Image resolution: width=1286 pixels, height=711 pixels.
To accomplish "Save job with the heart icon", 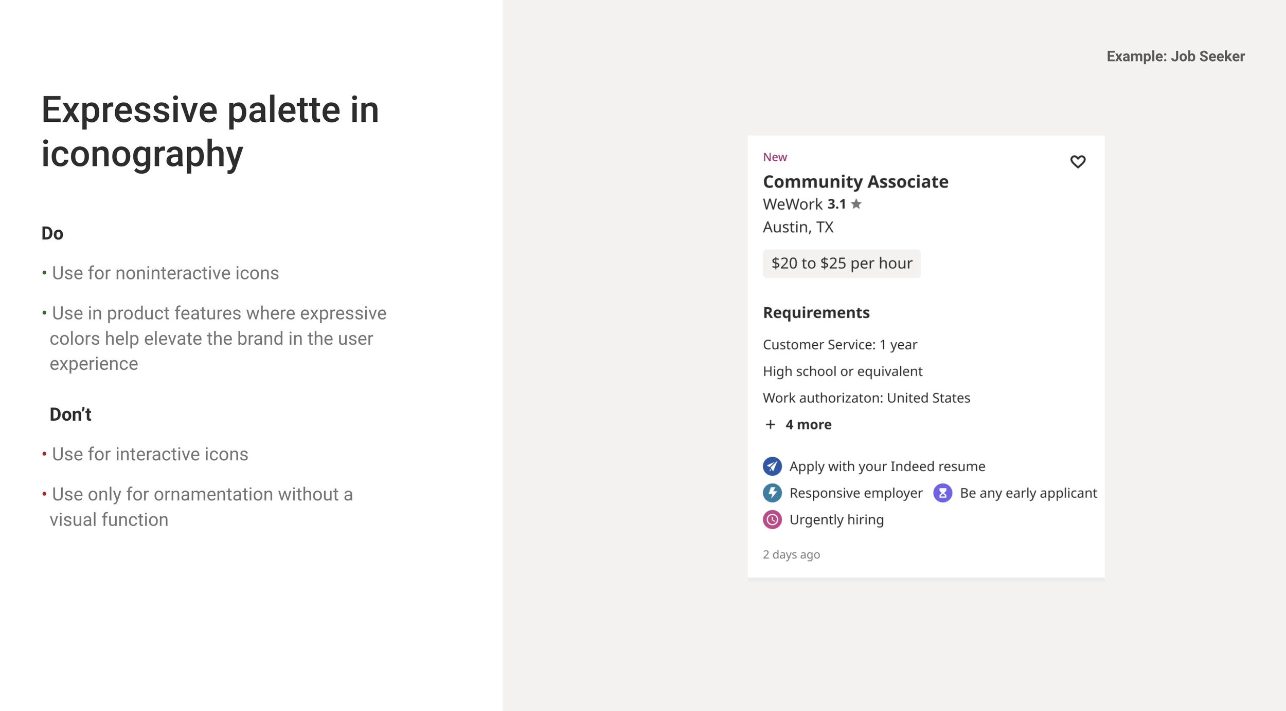I will tap(1078, 162).
